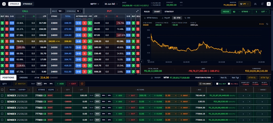
Task: Open the 200.15 price dropdown in 77000 CE row
Action: click(x=145, y=96)
